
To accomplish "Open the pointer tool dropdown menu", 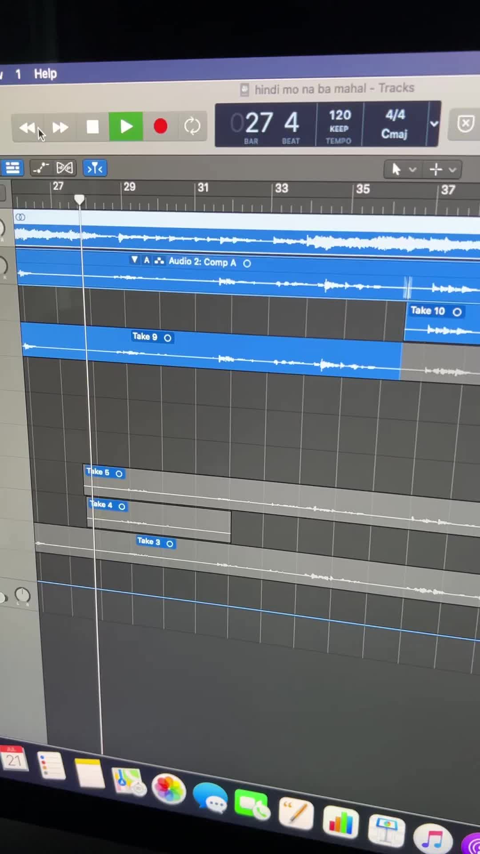I will coord(403,169).
